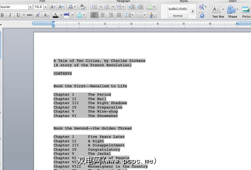Open the Change Case menu
Viewport: 251px width, 170px height.
(x=71, y=7)
